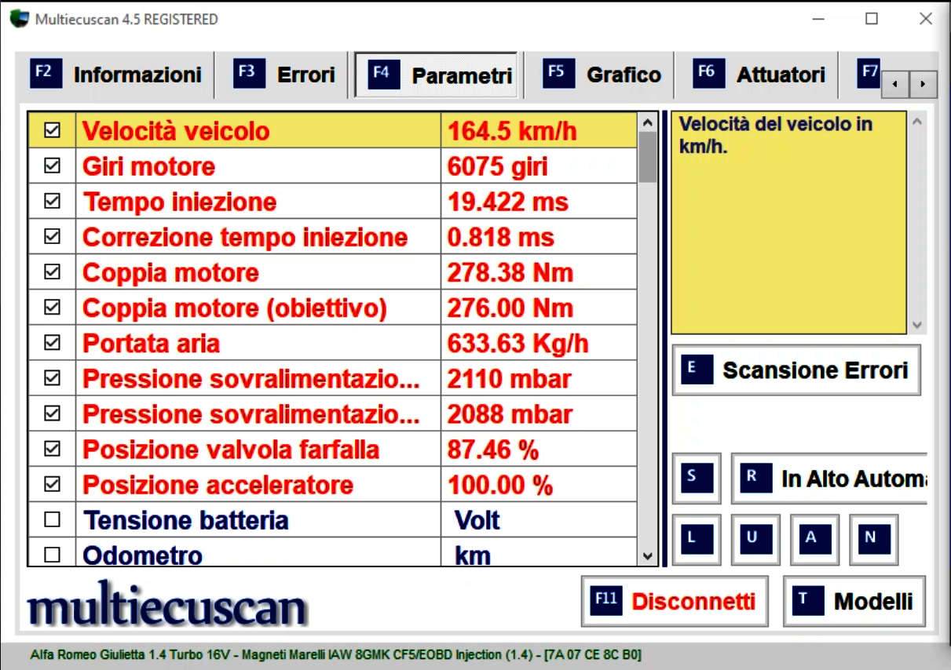Open the F5 Grafico tab
This screenshot has width=951, height=670.
(602, 75)
